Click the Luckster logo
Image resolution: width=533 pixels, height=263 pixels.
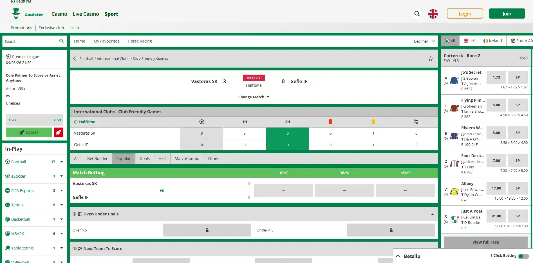pos(28,14)
